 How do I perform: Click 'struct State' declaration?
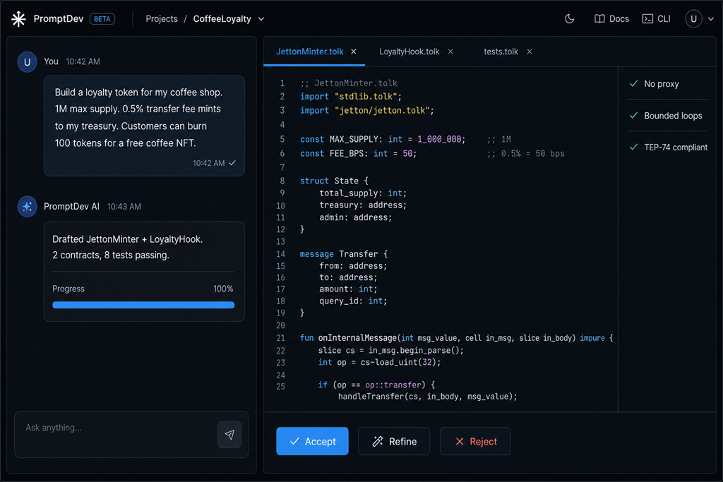click(334, 181)
